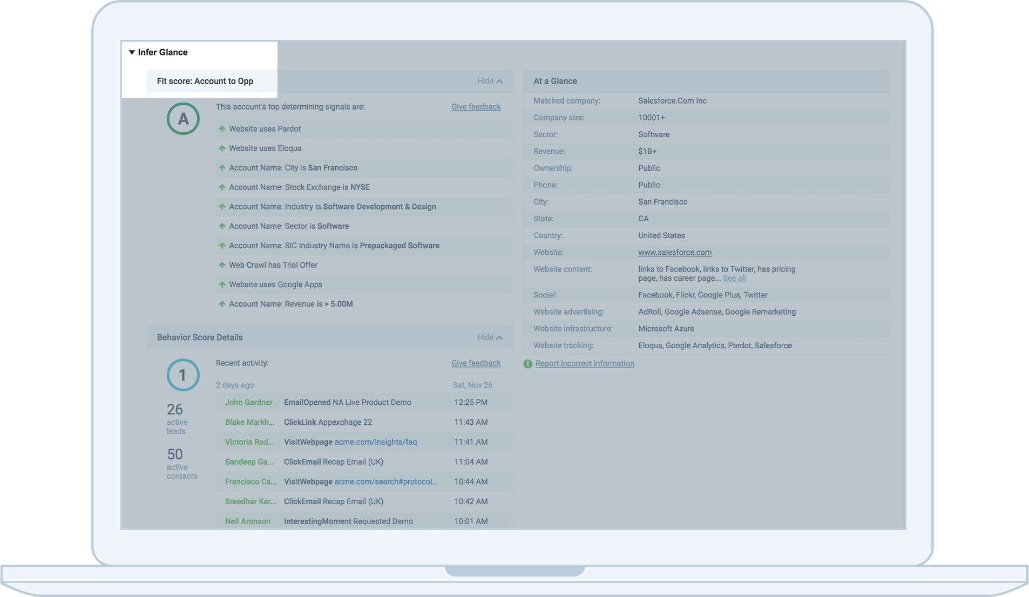Image resolution: width=1029 pixels, height=597 pixels.
Task: Click EmailOpened NA Live Product Demo activity
Action: tap(348, 402)
